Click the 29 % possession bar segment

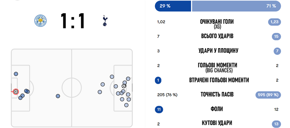click(173, 6)
